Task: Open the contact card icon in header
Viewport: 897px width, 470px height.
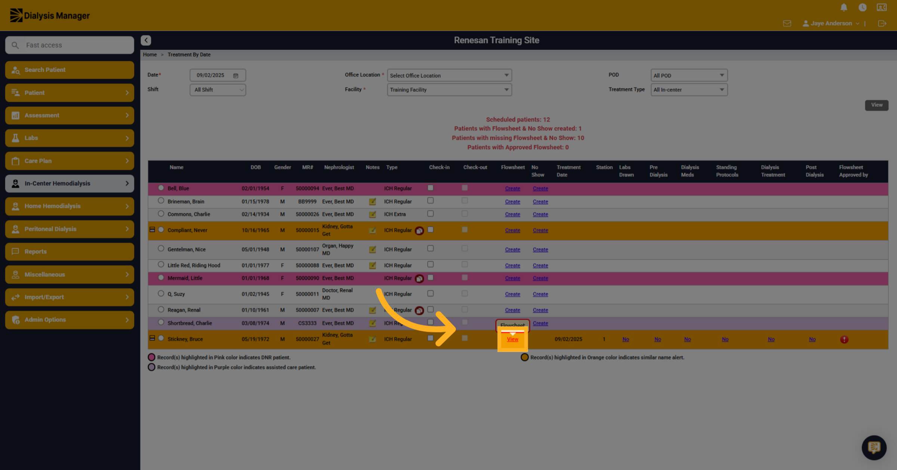Action: (x=882, y=7)
